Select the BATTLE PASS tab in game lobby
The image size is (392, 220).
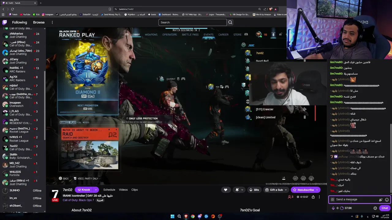190,35
